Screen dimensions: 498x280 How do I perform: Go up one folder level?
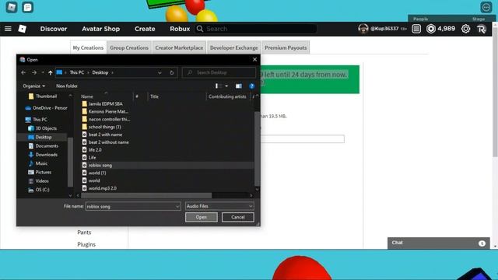click(50, 72)
